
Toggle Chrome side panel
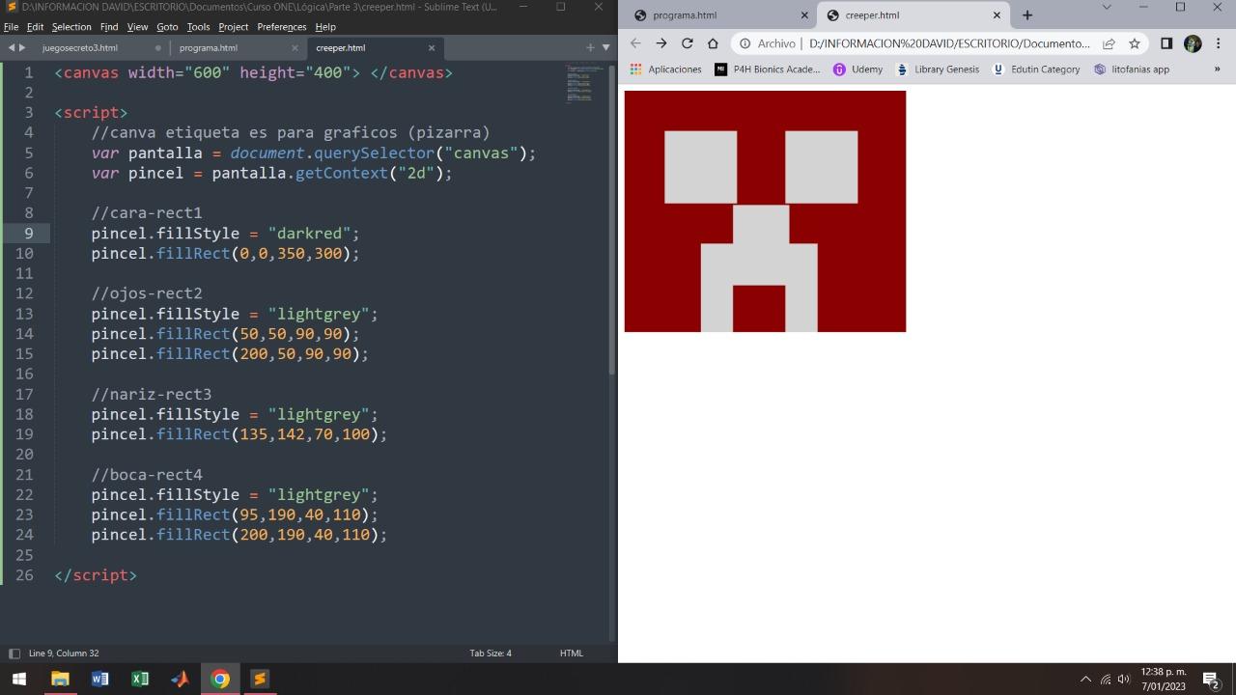pyautogui.click(x=1166, y=43)
